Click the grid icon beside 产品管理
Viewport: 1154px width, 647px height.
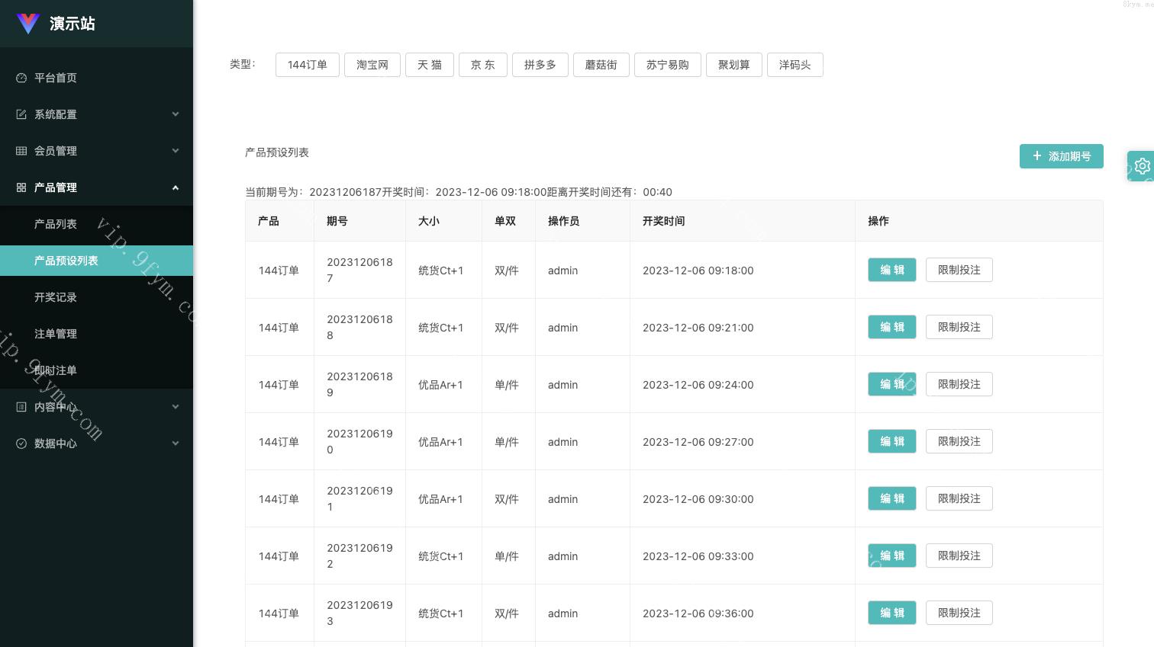[x=21, y=187]
